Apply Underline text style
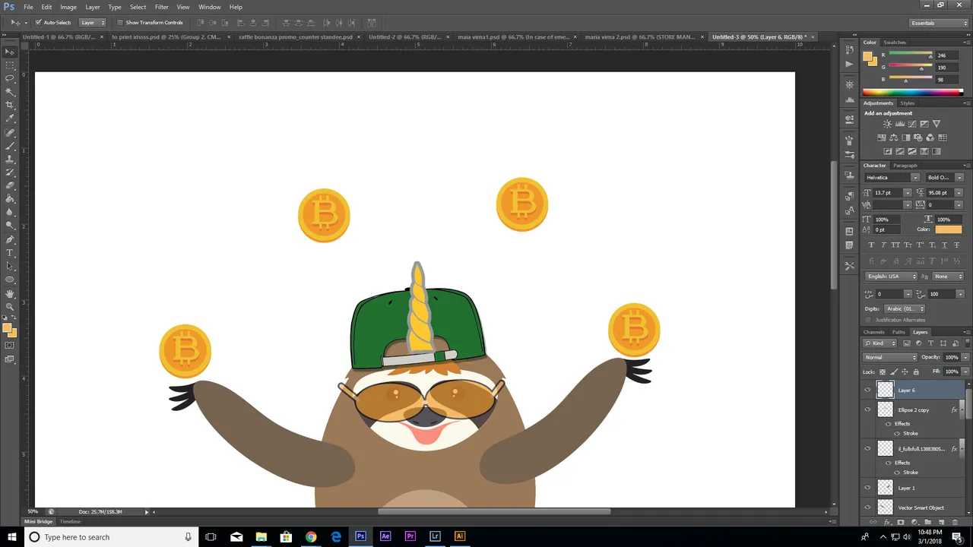973x547 pixels. click(x=944, y=245)
